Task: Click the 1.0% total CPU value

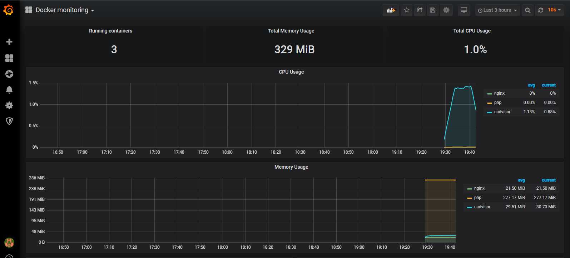Action: (x=475, y=49)
